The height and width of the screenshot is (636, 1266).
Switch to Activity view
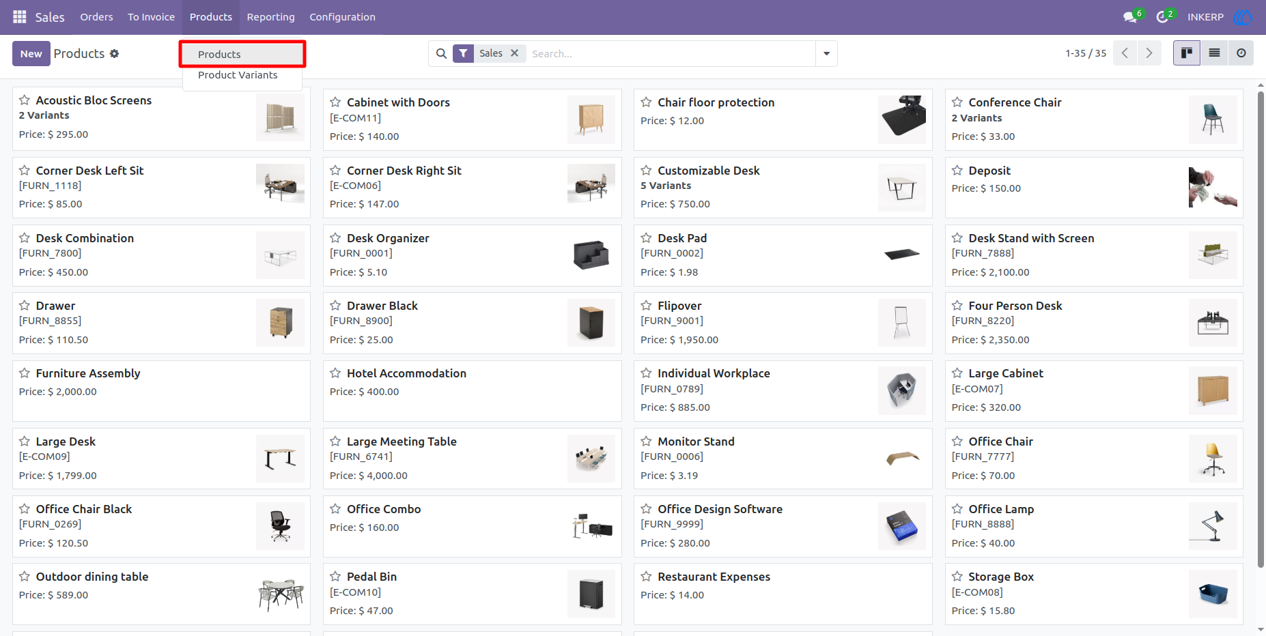pyautogui.click(x=1241, y=53)
